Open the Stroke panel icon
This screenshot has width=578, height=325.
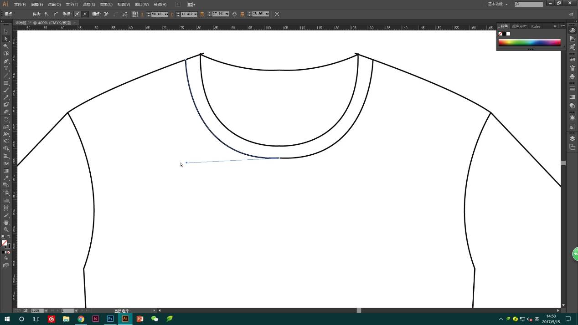pyautogui.click(x=573, y=89)
